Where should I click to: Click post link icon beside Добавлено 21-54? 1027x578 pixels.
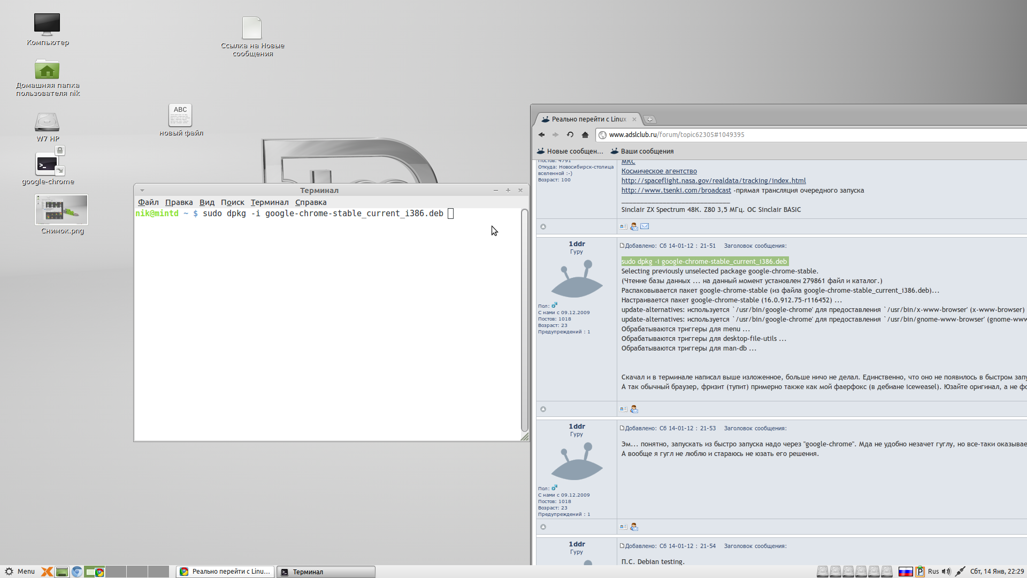coord(622,546)
